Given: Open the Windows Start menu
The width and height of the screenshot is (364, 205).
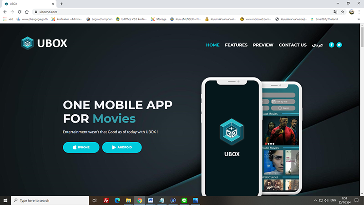Looking at the screenshot, I should tap(5, 200).
